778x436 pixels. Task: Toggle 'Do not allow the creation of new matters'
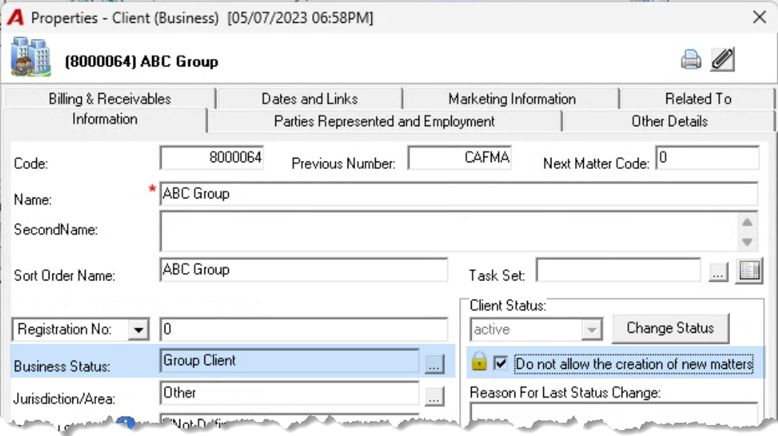(500, 364)
